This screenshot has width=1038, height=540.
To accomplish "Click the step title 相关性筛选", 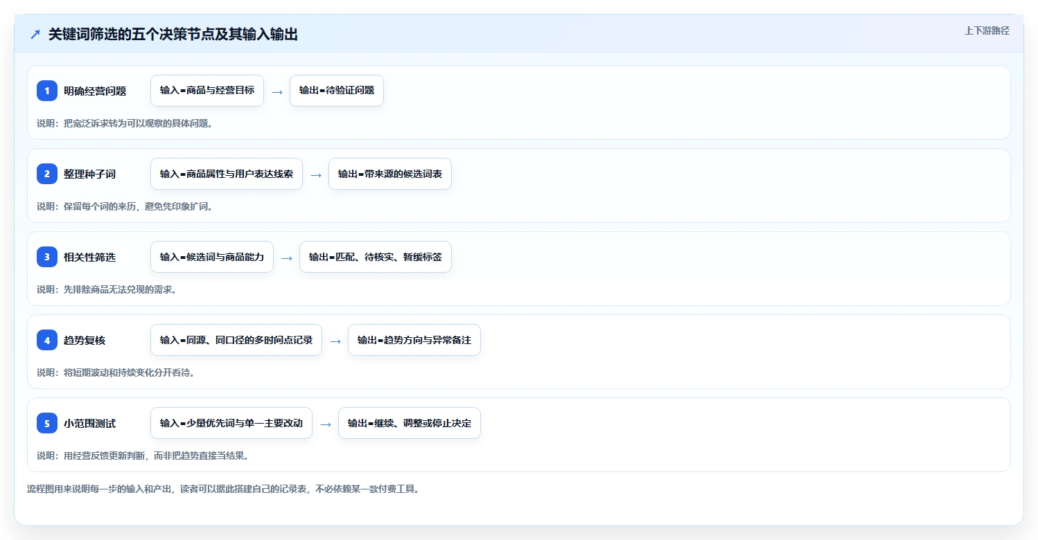I will [90, 257].
